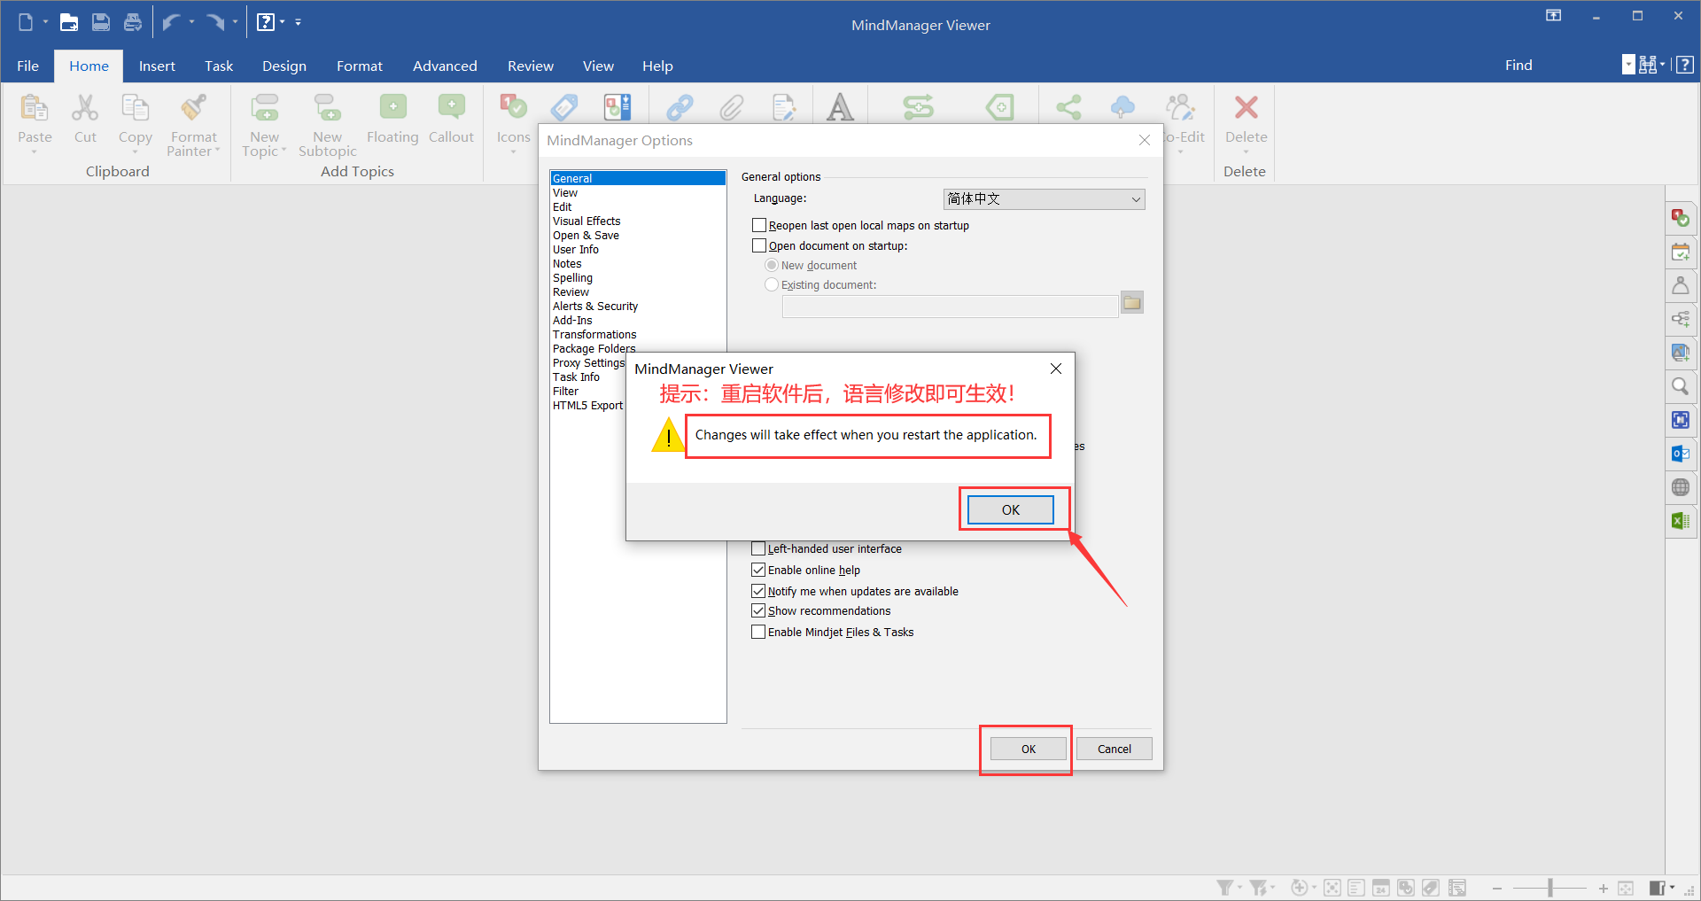1701x901 pixels.
Task: Toggle Show recommendations checkbox
Action: point(758,610)
